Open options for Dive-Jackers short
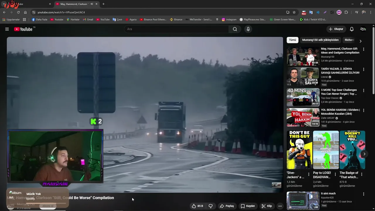375x211 pixels. pos(308,174)
